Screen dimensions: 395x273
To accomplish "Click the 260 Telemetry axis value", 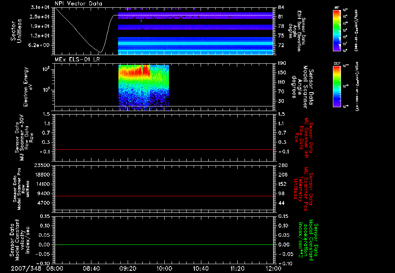I will coord(282,165).
